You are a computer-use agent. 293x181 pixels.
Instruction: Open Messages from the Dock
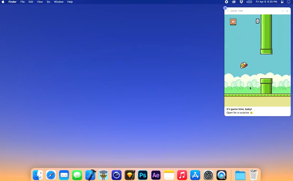tap(77, 175)
